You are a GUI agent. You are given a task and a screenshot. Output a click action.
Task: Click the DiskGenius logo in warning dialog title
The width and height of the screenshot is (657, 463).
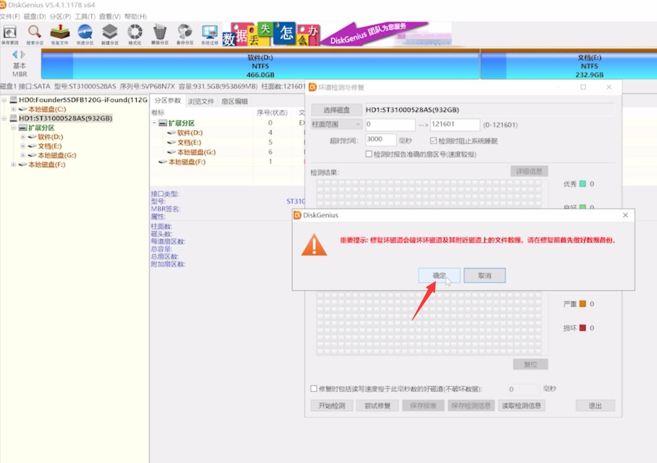tap(298, 215)
